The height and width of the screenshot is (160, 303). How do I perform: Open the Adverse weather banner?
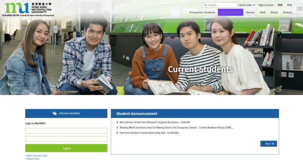(66, 113)
